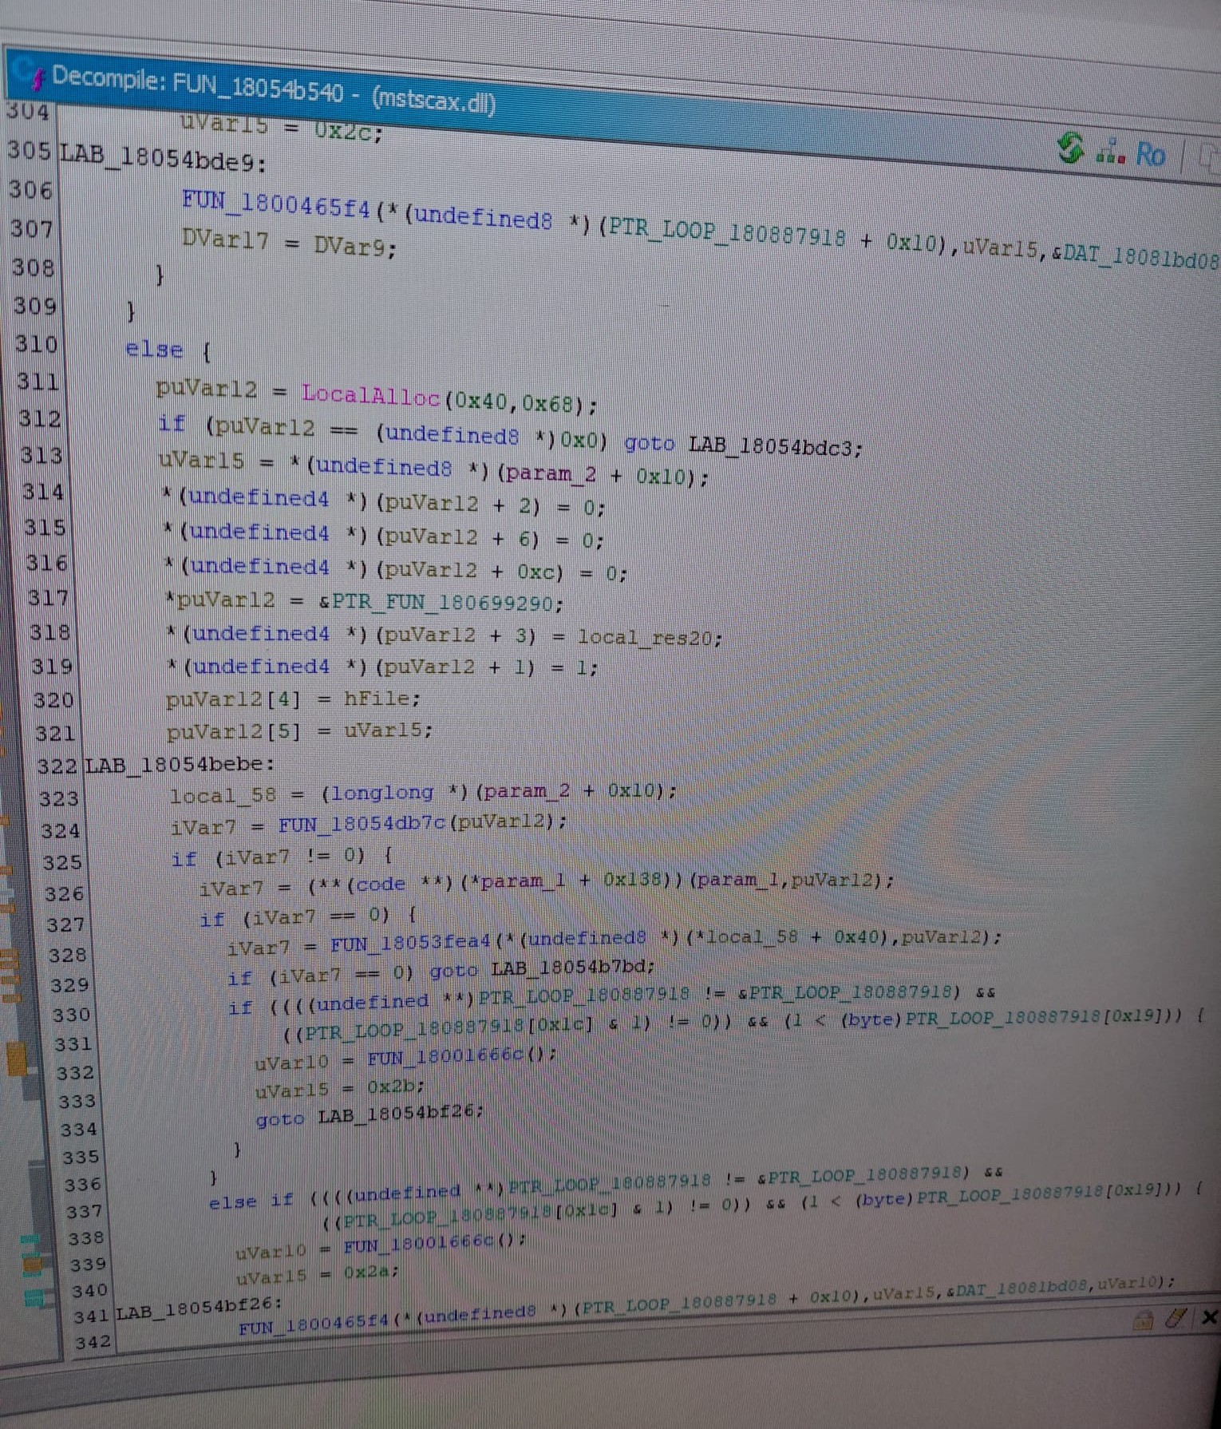Viewport: 1221px width, 1429px height.
Task: Click puVarl2[4] on line 320
Action: click(233, 700)
